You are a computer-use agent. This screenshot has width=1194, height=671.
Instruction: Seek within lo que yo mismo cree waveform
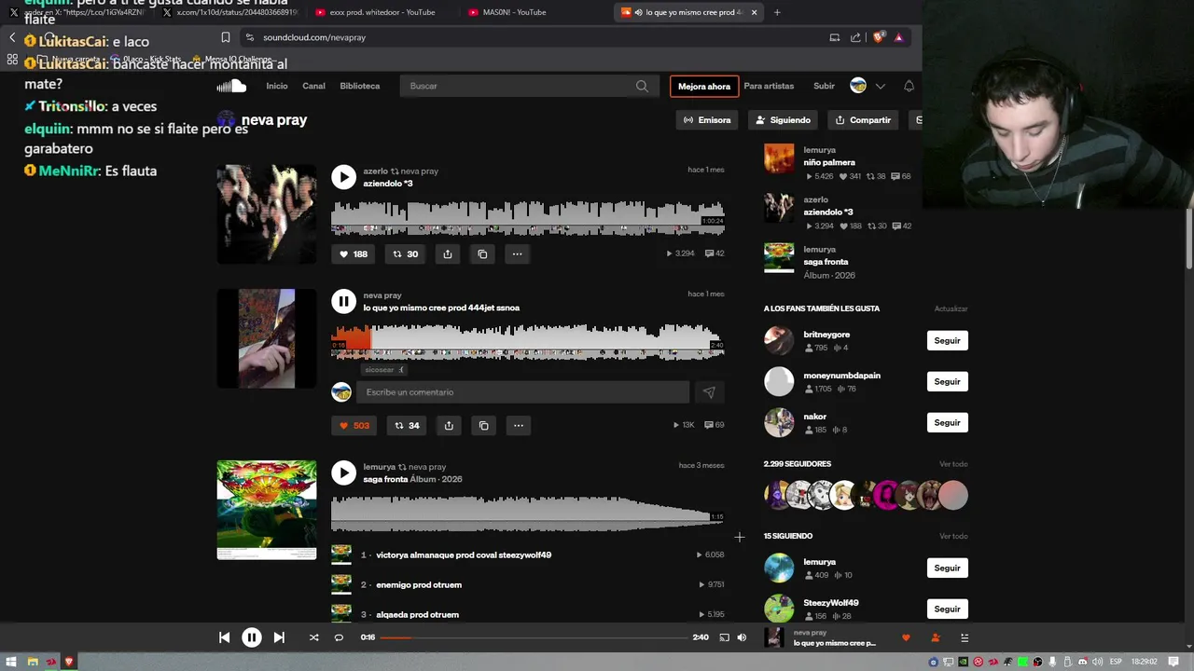point(527,341)
